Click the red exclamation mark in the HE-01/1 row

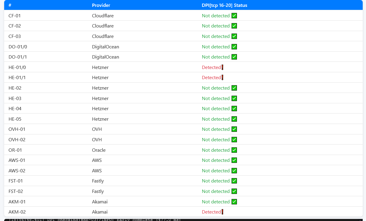[222, 78]
